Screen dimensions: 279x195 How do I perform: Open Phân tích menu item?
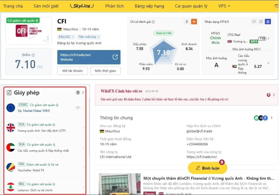(x=114, y=6)
